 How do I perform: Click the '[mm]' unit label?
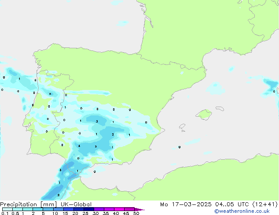[x=48, y=204]
